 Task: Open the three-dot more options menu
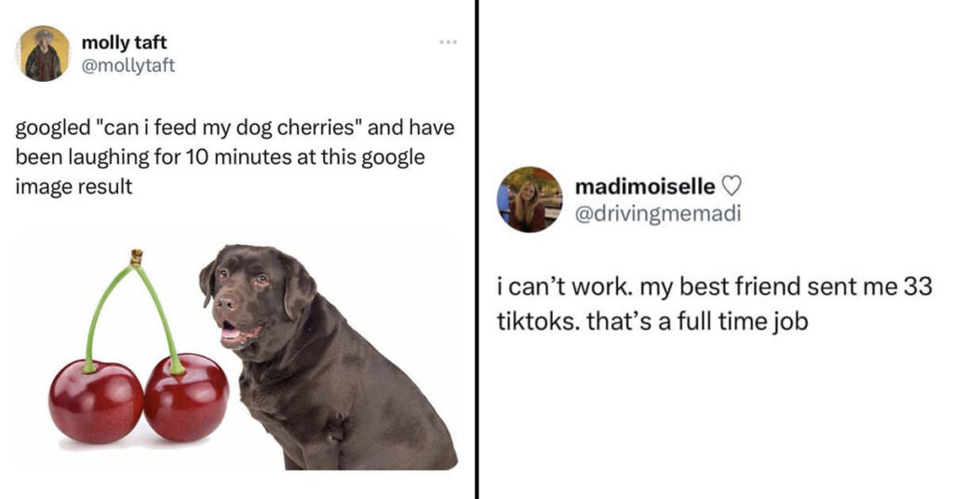[x=448, y=42]
